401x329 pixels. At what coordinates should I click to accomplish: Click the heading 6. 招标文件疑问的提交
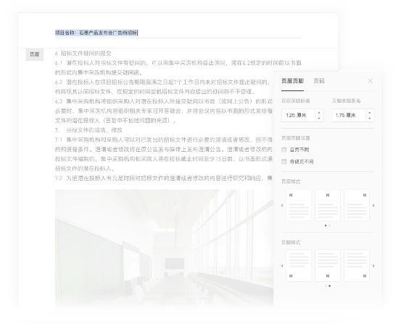tap(83, 54)
